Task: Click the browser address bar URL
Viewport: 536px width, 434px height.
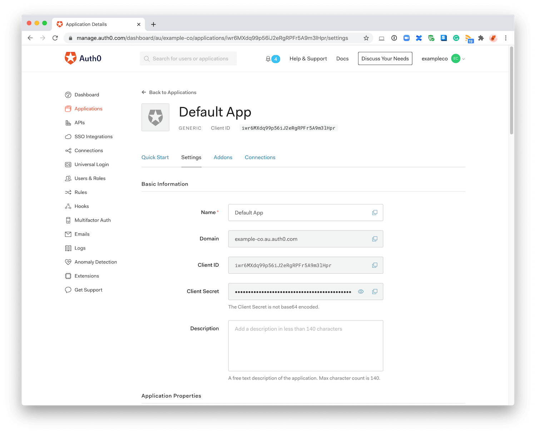Action: click(212, 38)
